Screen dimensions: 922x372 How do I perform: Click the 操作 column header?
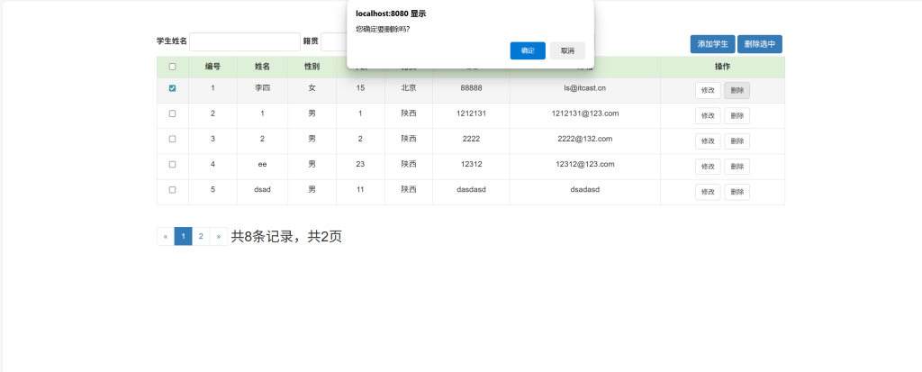tap(723, 67)
